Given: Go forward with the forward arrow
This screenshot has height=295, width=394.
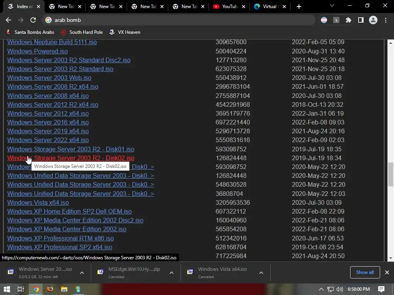Looking at the screenshot, I should pyautogui.click(x=21, y=20).
